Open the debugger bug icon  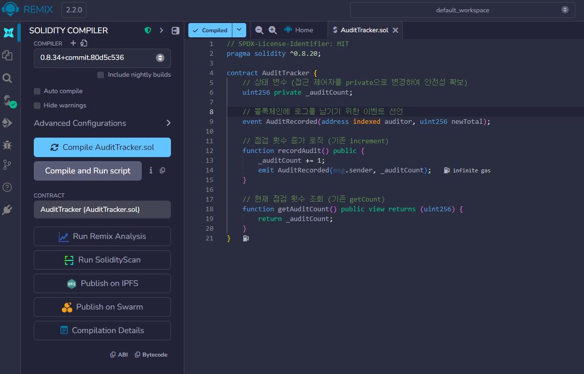(7, 145)
